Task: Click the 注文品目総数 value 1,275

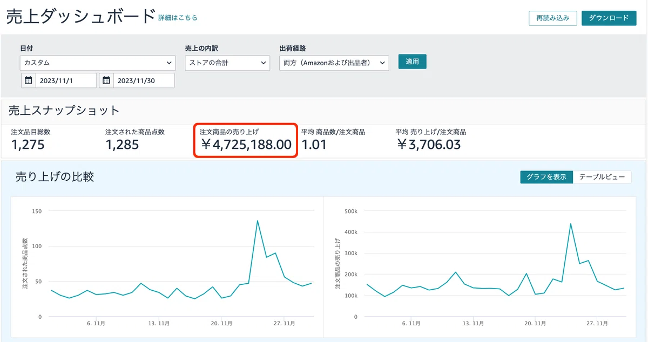Action: click(x=28, y=145)
